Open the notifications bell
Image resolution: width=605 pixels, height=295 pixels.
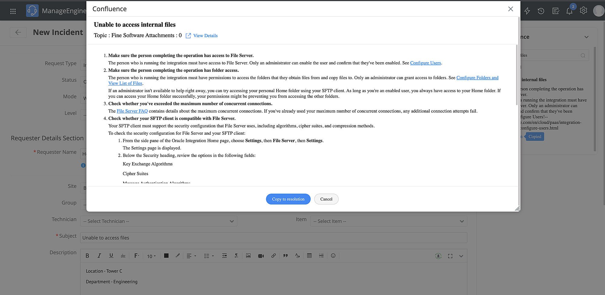(x=569, y=11)
